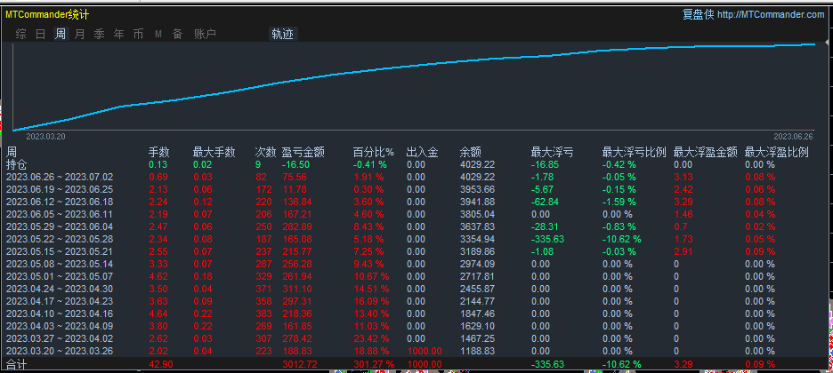
Task: Click the 百分比% column header
Action: [374, 153]
